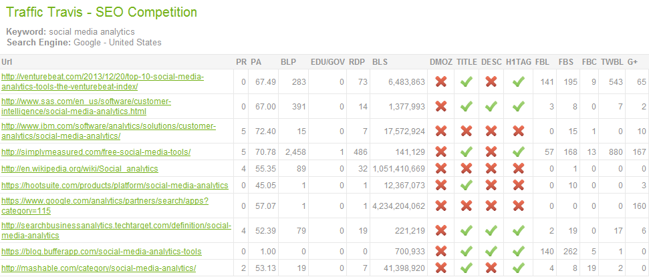Click the green H1TAG checkmark for simplymeasured row
The image size is (649, 279).
(518, 152)
